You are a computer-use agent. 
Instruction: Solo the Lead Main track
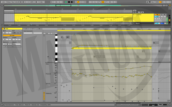[x=162, y=15]
